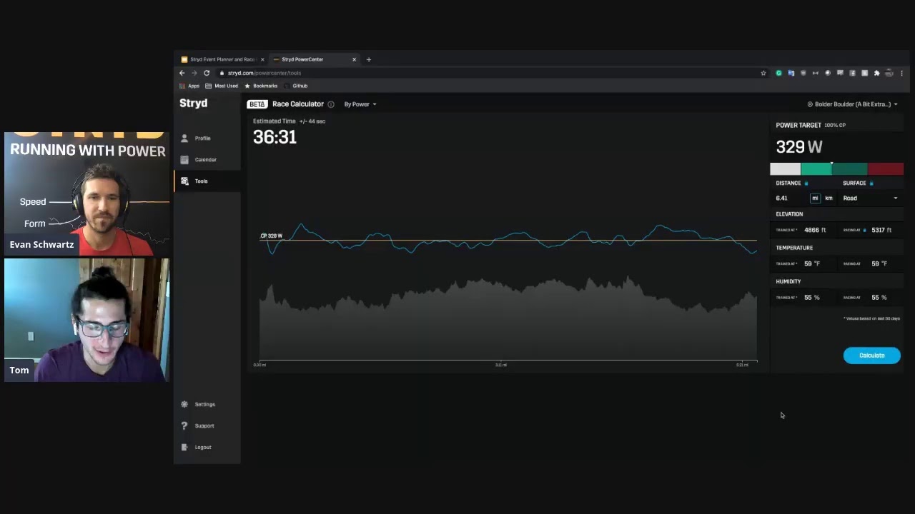Click the Stryd logo
915x514 pixels.
193,104
